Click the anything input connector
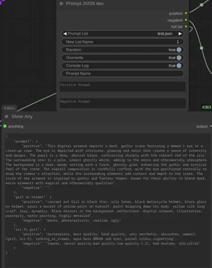 coord(5,126)
